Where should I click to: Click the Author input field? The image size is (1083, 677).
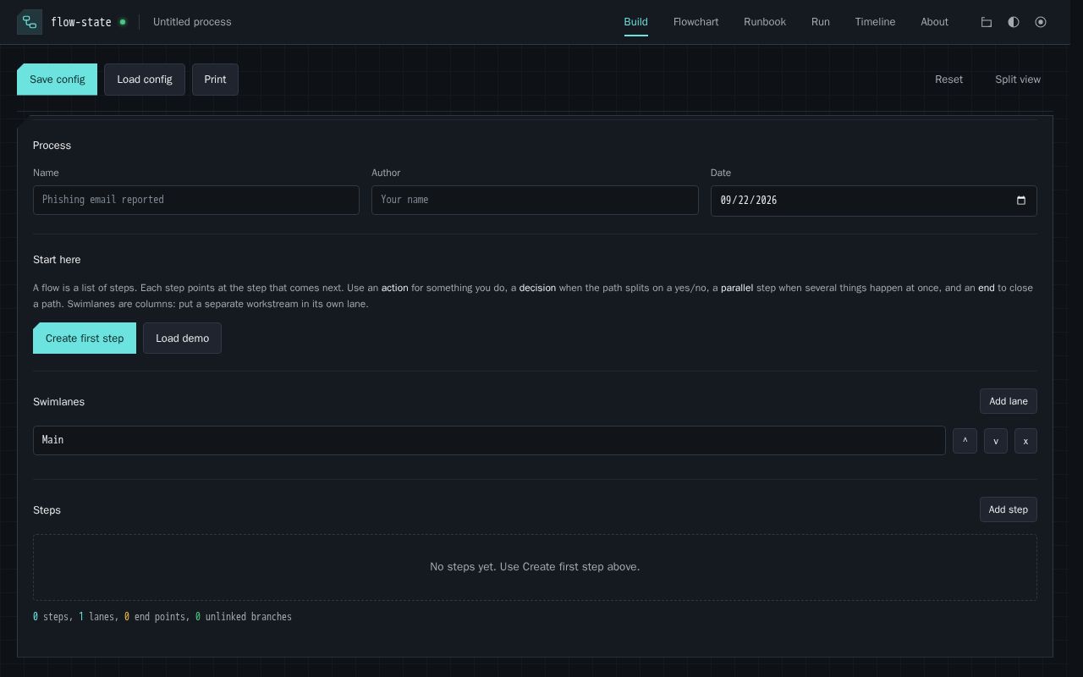pos(535,200)
